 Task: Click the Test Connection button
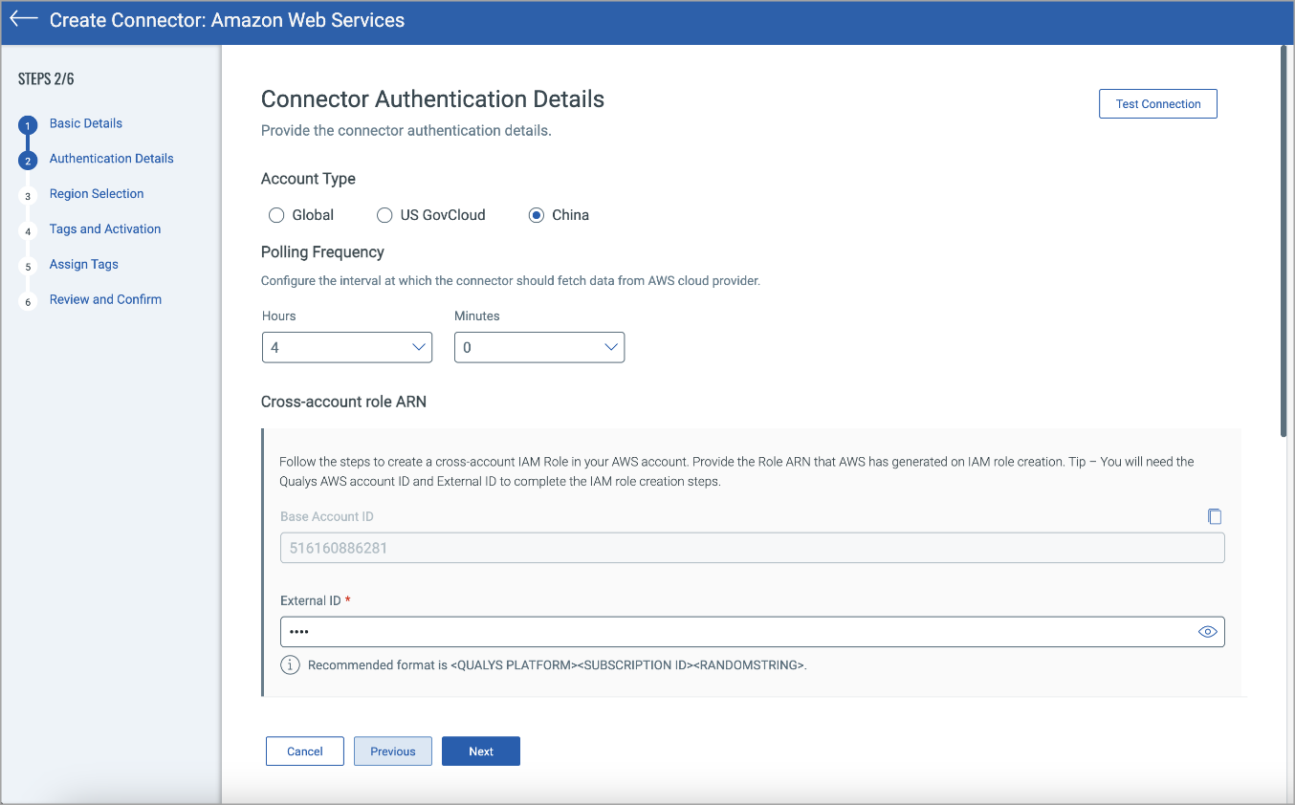pyautogui.click(x=1158, y=104)
